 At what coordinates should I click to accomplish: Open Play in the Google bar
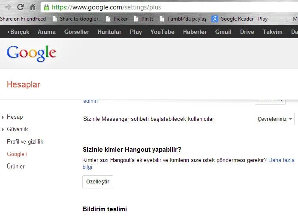click(x=135, y=32)
